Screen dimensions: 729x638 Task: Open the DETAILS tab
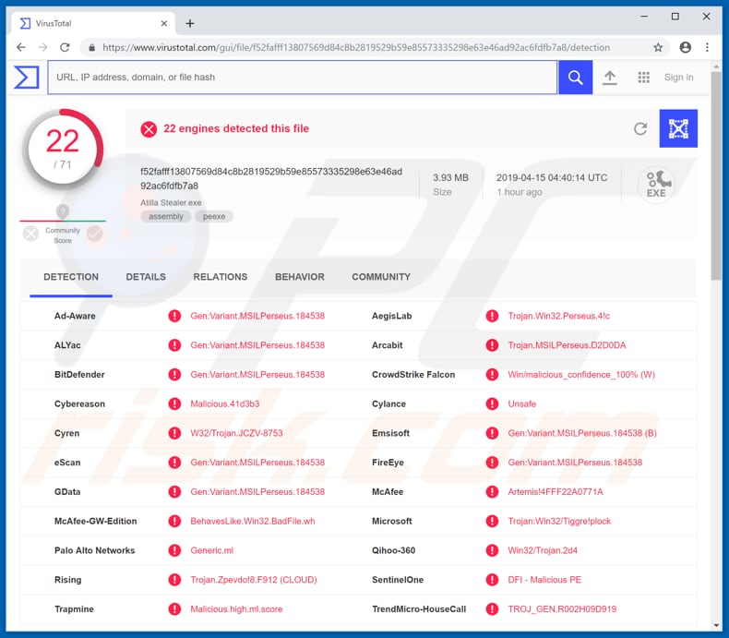(x=146, y=277)
